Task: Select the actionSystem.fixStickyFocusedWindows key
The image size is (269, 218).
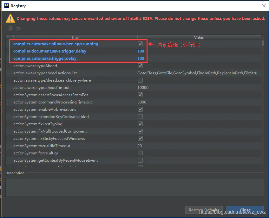Action: pyautogui.click(x=49, y=139)
